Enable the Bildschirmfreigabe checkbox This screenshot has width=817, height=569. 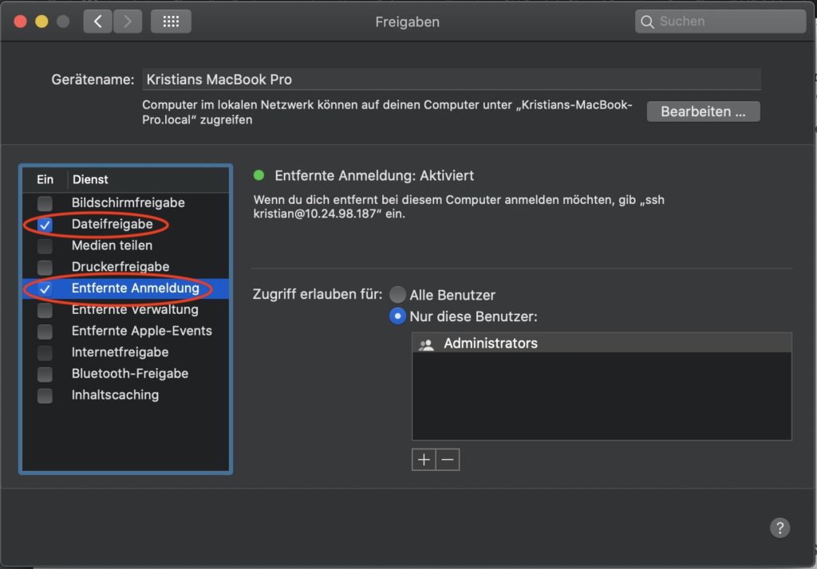(45, 203)
